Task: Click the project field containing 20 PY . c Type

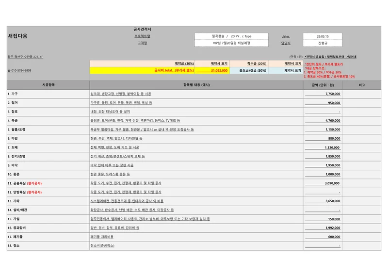Action: pos(231,36)
